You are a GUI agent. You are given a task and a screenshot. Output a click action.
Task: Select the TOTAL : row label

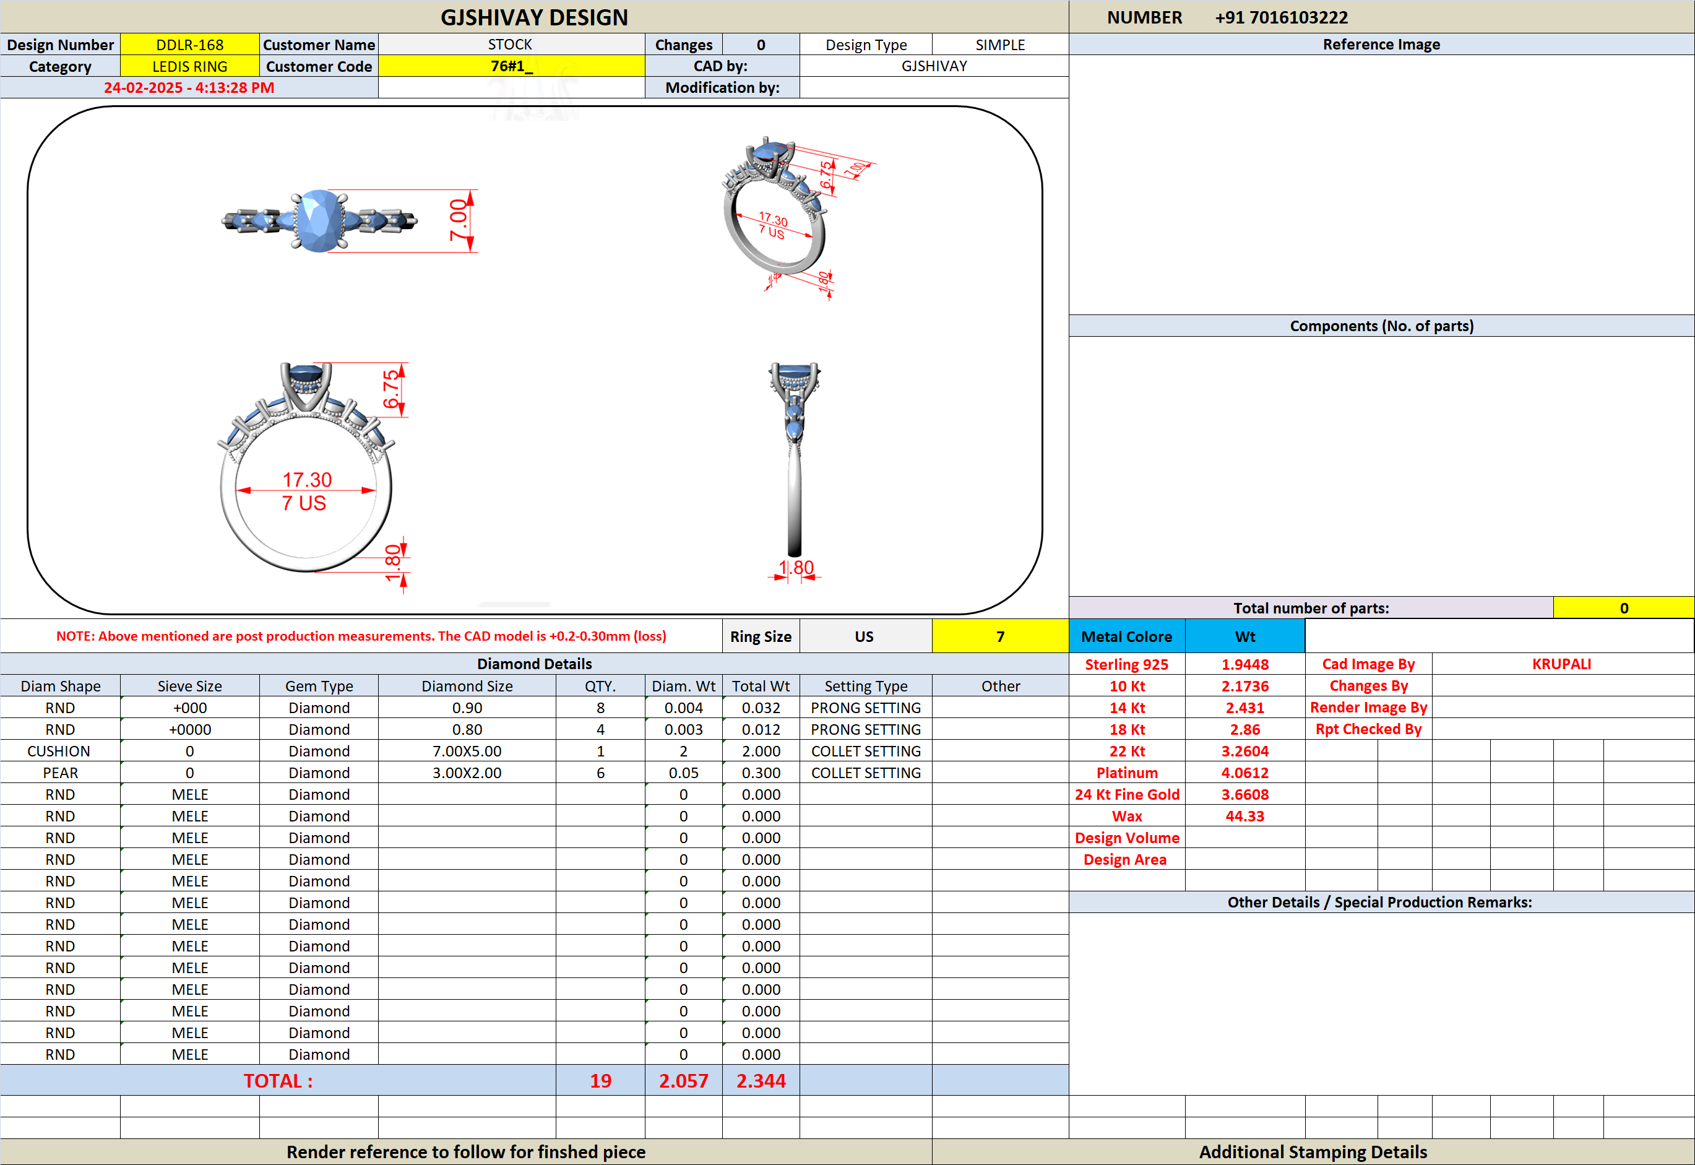(278, 1080)
